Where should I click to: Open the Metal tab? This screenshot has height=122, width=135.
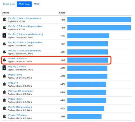37,4
